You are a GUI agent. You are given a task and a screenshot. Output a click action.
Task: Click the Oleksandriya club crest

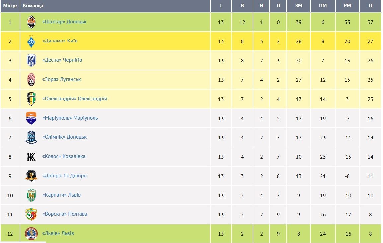click(31, 99)
